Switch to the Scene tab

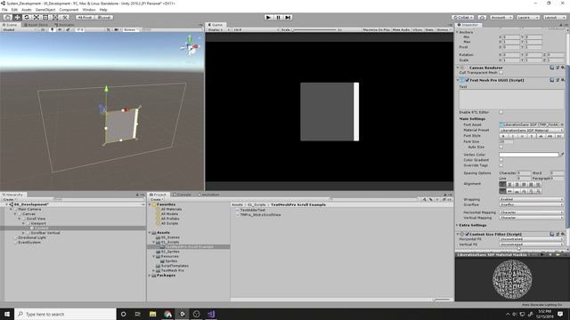pos(10,25)
